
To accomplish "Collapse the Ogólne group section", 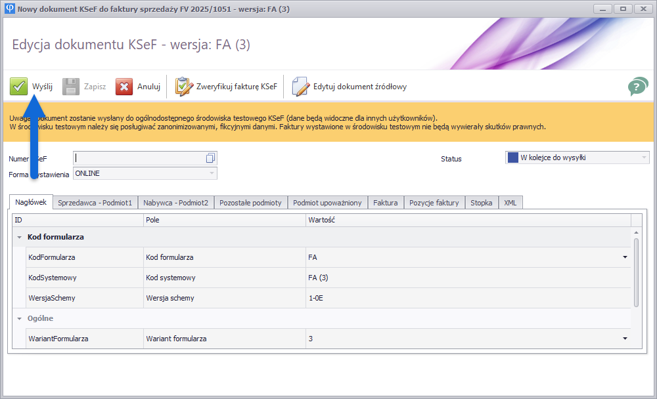I will click(x=20, y=318).
